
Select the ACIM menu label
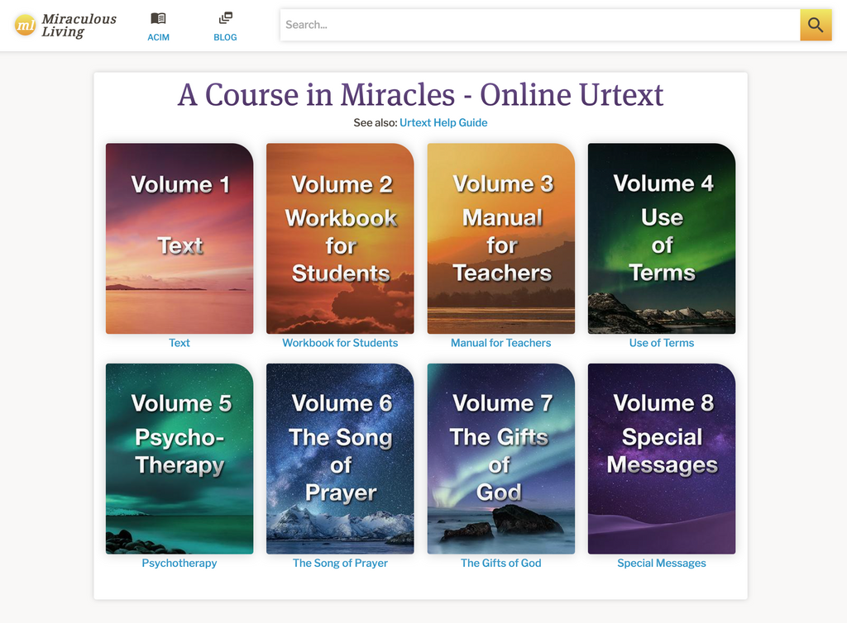coord(158,37)
